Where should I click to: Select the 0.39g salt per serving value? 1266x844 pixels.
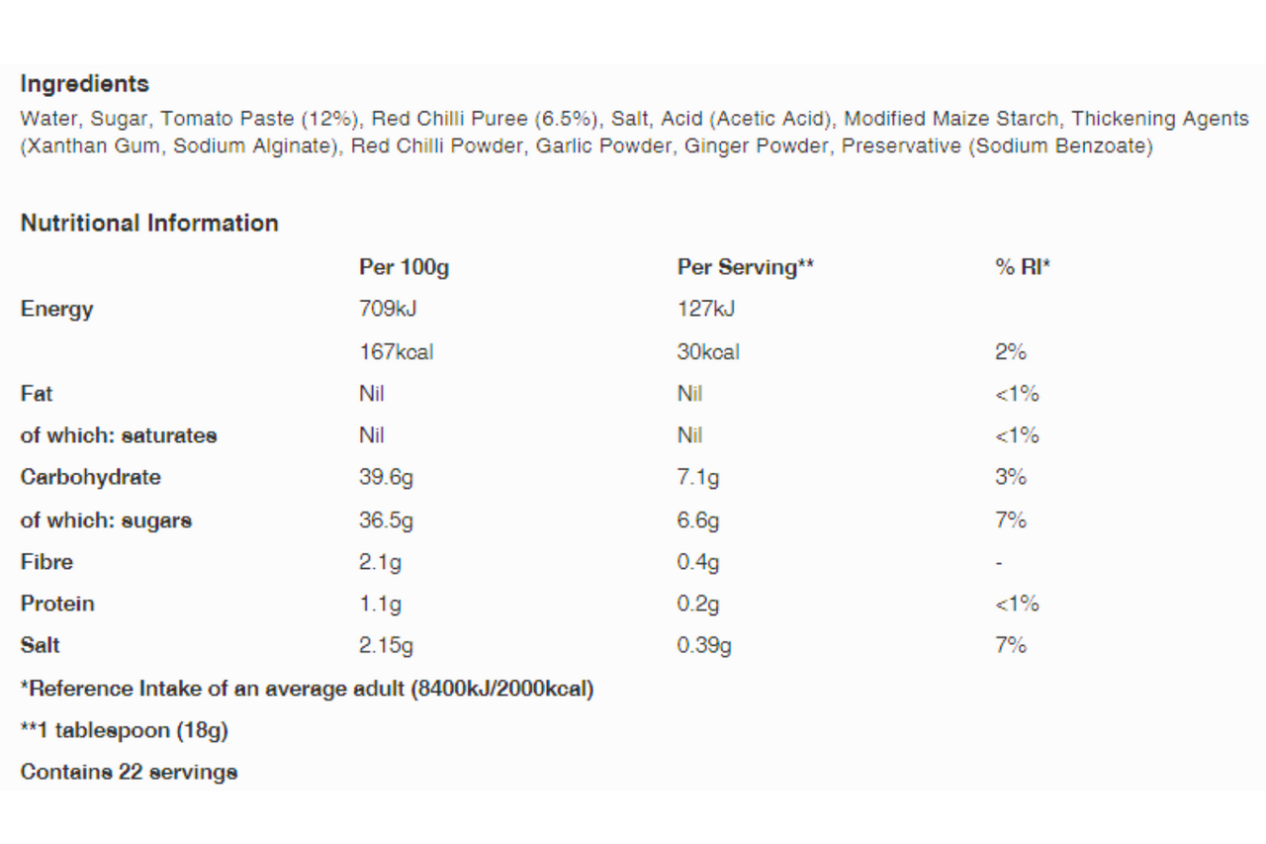pos(704,645)
